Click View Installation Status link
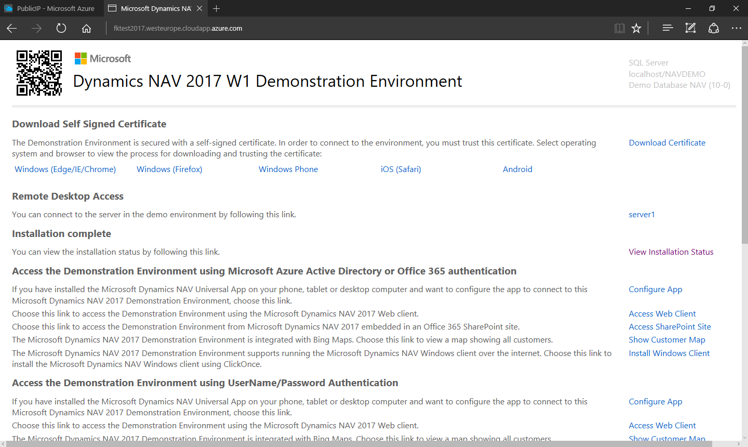The height and width of the screenshot is (447, 748). click(x=671, y=252)
